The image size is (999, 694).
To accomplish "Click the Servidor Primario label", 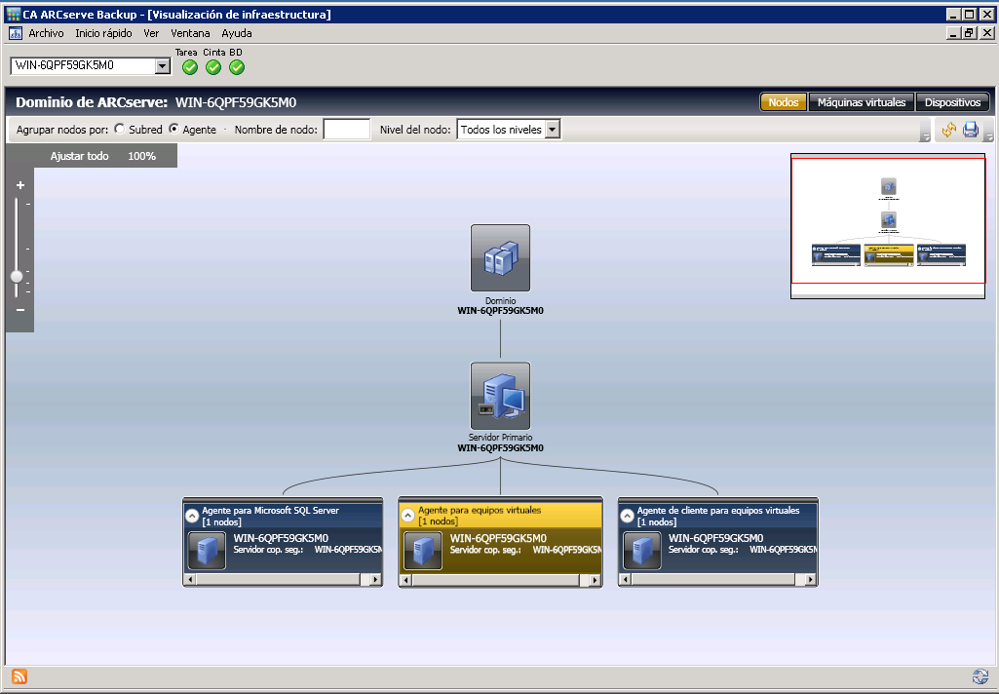I will pos(500,438).
